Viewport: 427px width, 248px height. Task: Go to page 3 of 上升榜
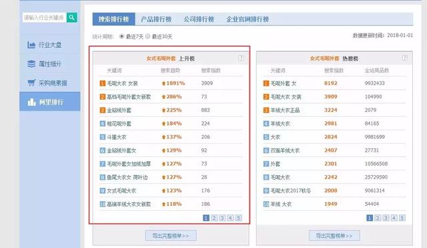[222, 218]
